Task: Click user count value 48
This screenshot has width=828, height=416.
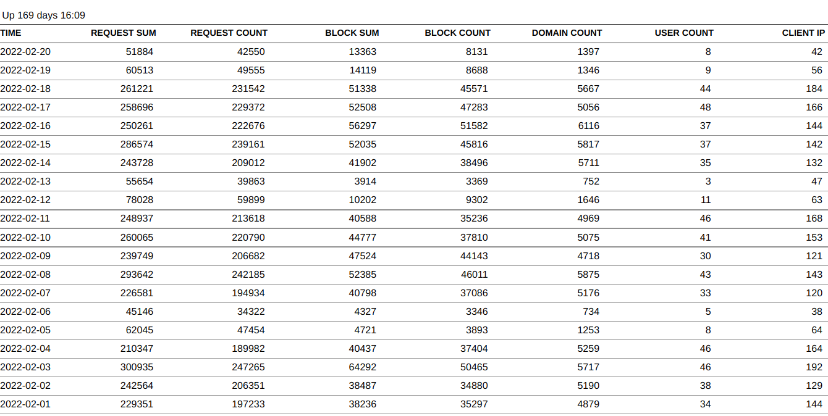Action: pos(705,107)
